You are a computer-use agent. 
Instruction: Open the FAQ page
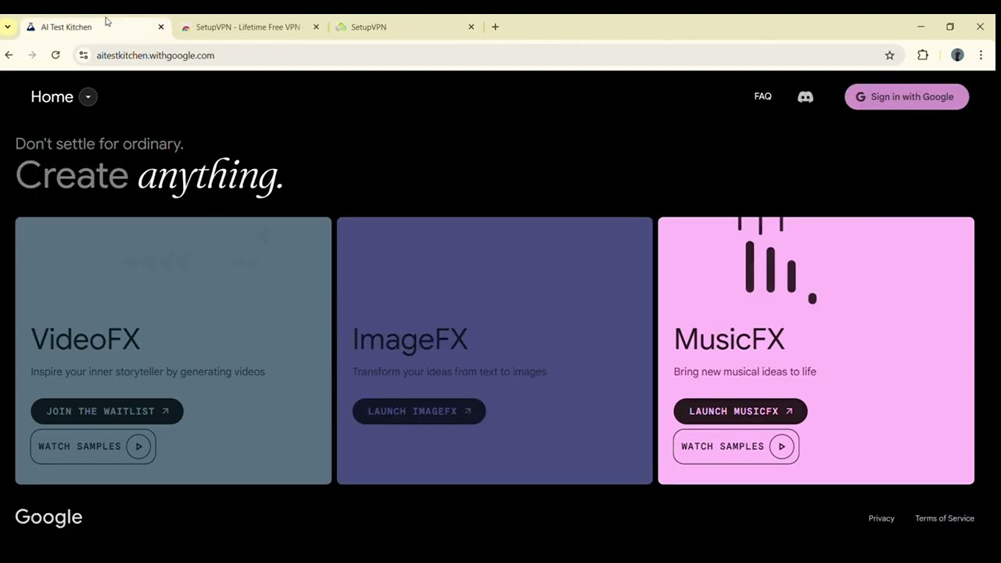click(x=762, y=96)
